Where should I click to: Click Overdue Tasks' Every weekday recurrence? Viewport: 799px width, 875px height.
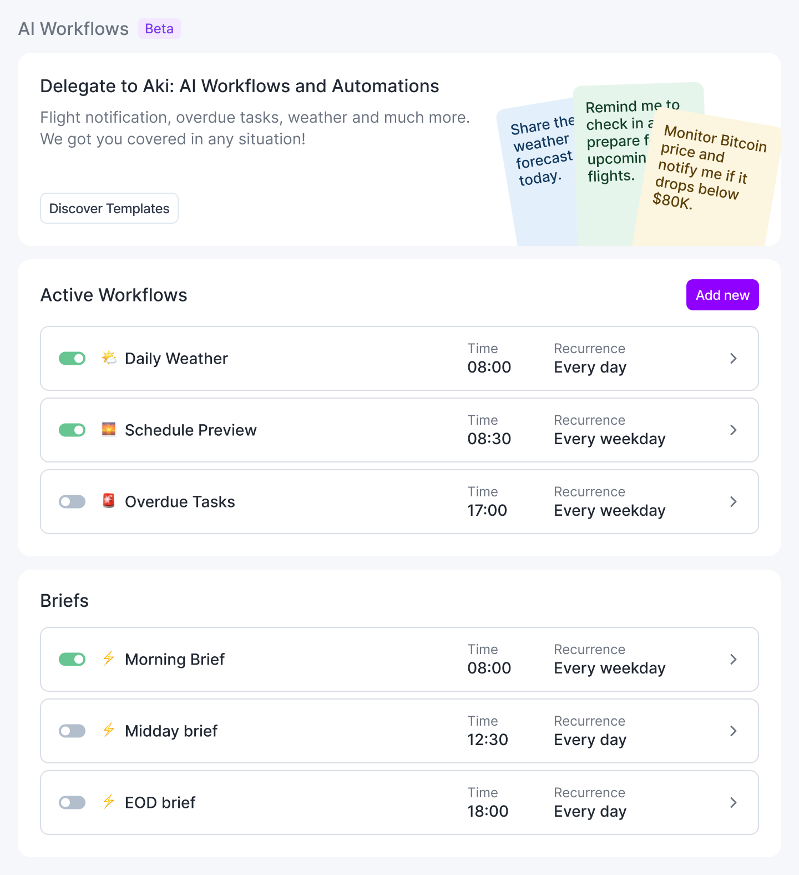pyautogui.click(x=610, y=511)
